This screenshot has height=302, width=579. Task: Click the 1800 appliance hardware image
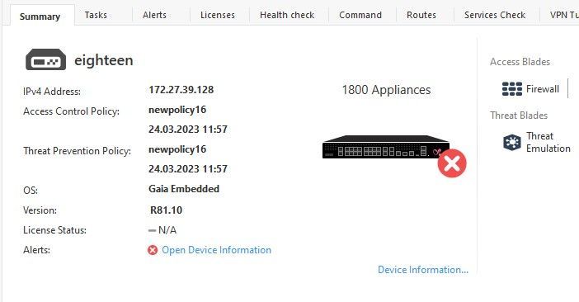[386, 147]
